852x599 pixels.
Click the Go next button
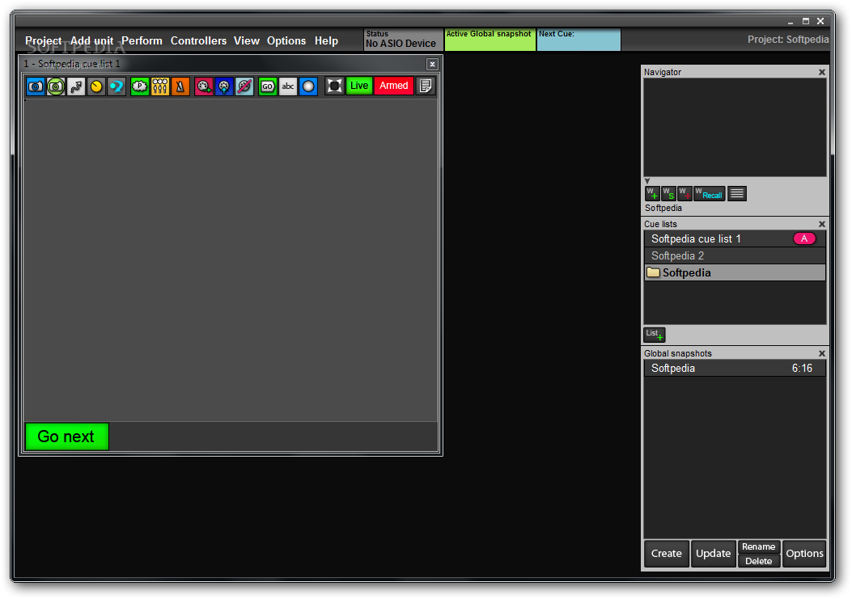pyautogui.click(x=67, y=437)
